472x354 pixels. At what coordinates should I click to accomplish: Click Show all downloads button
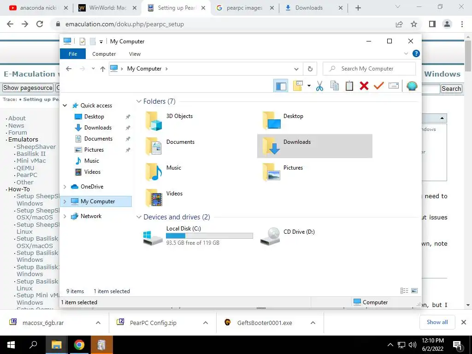(437, 322)
